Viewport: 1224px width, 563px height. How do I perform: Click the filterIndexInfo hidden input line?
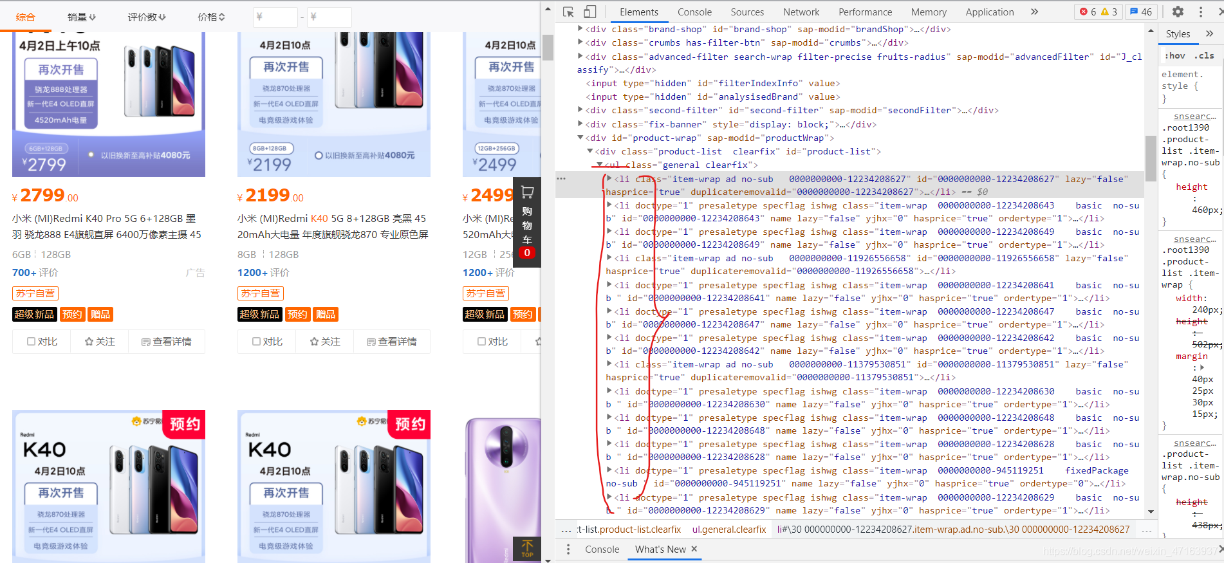coord(713,83)
